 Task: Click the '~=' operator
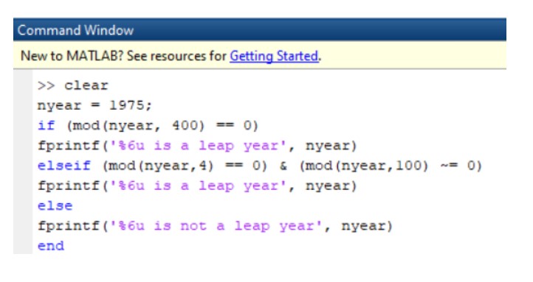(449, 166)
